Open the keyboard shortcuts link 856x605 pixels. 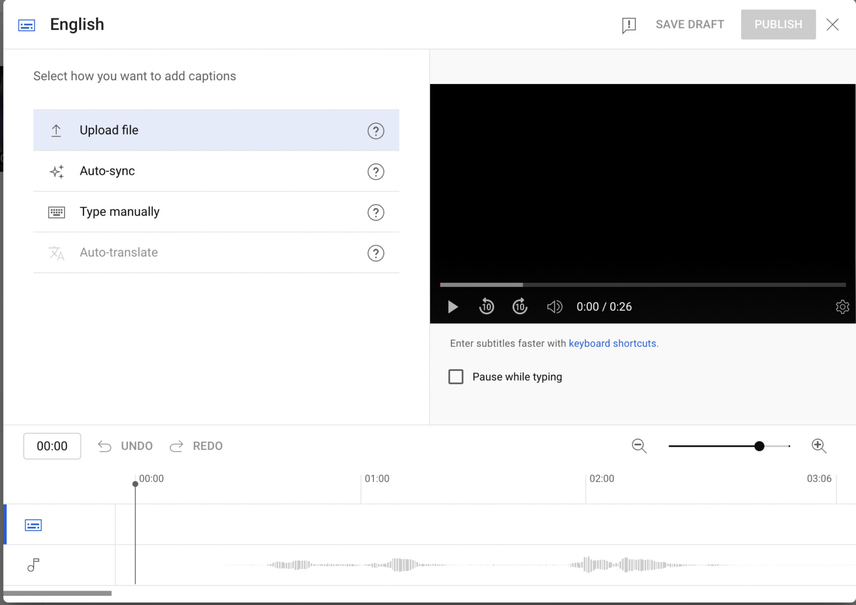coord(613,344)
